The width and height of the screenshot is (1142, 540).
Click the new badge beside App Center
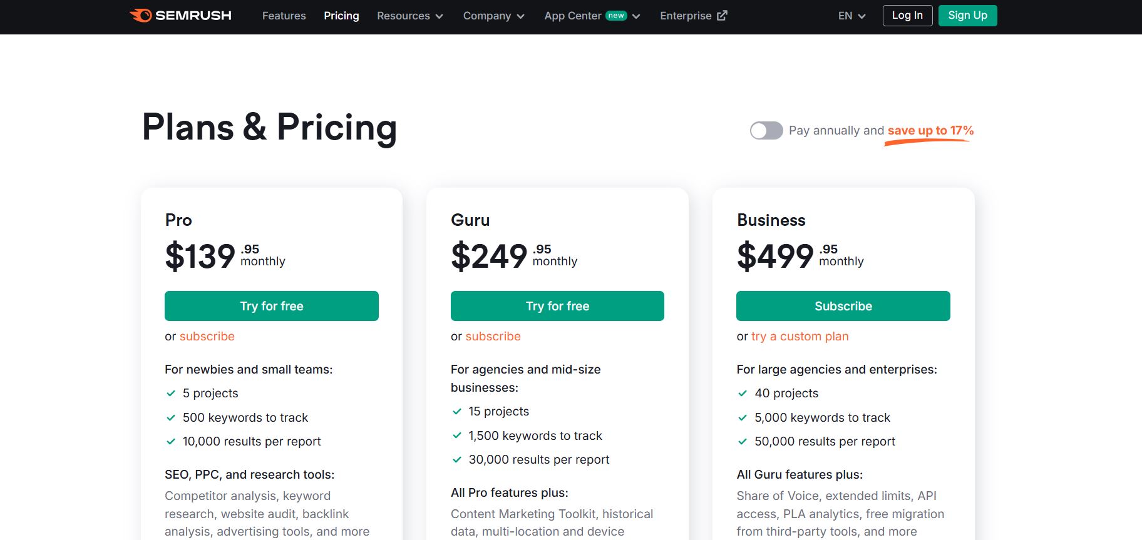(617, 16)
